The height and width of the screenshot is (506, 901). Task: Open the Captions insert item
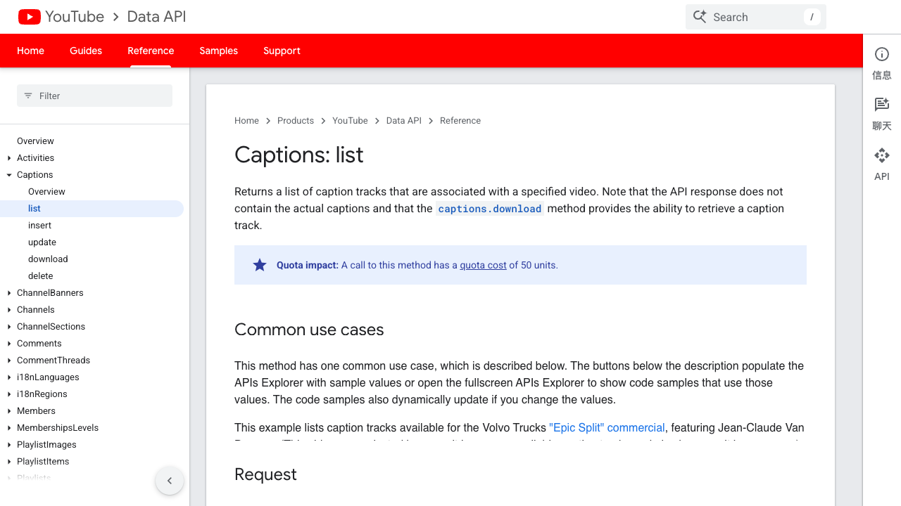coord(39,226)
